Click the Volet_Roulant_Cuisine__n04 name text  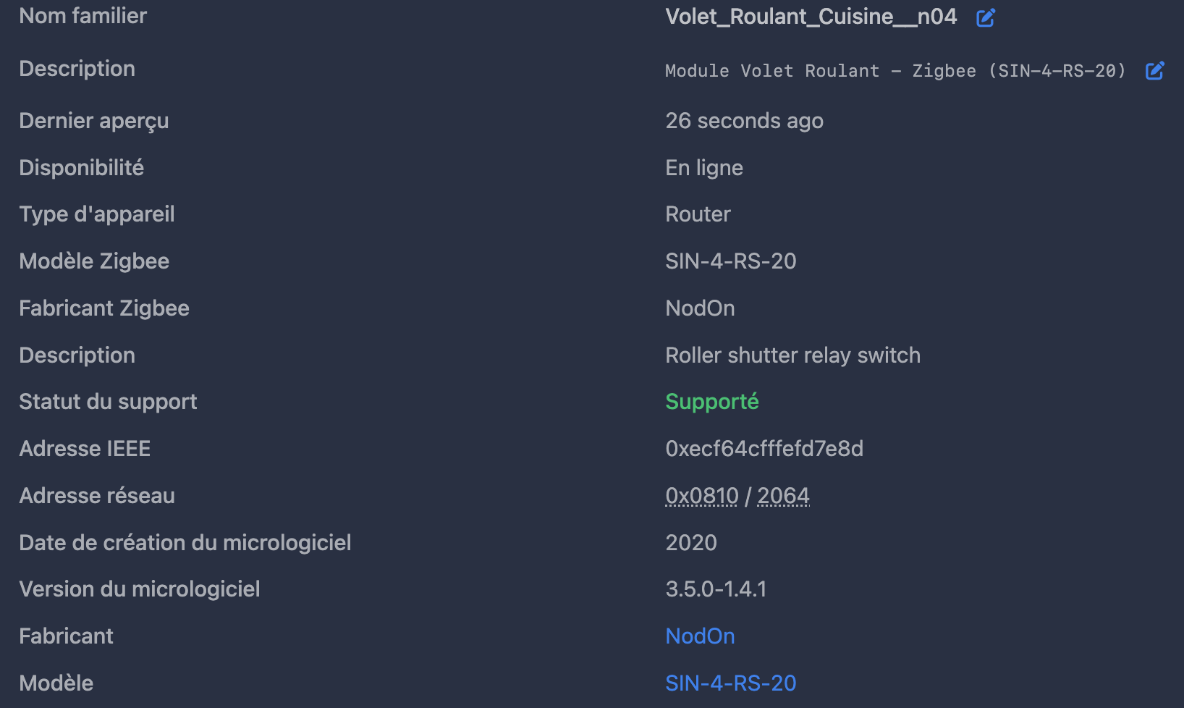click(811, 17)
